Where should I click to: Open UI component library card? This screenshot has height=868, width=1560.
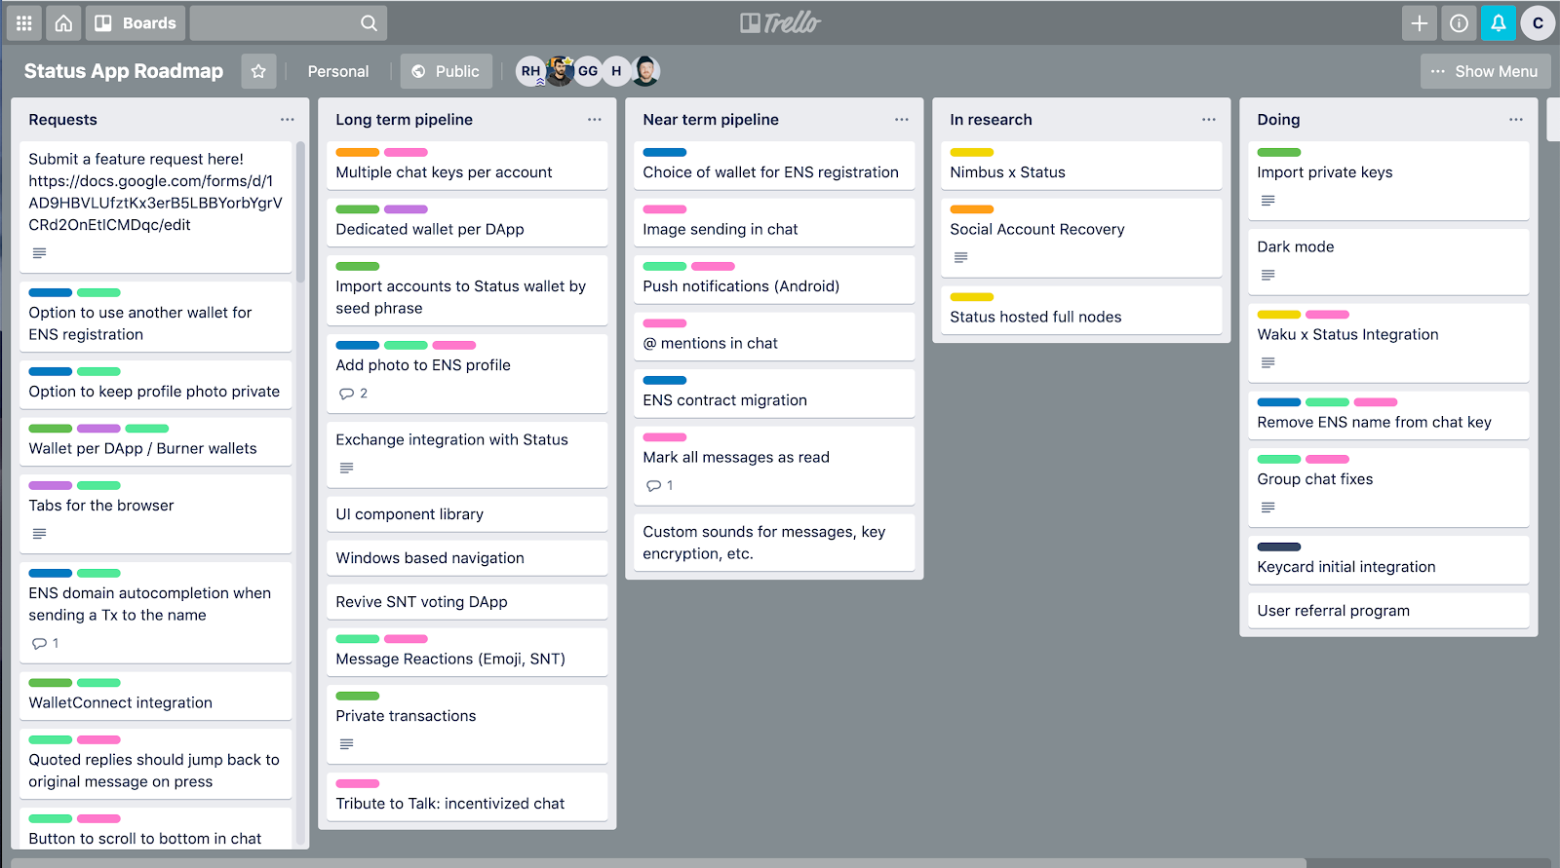coord(467,514)
